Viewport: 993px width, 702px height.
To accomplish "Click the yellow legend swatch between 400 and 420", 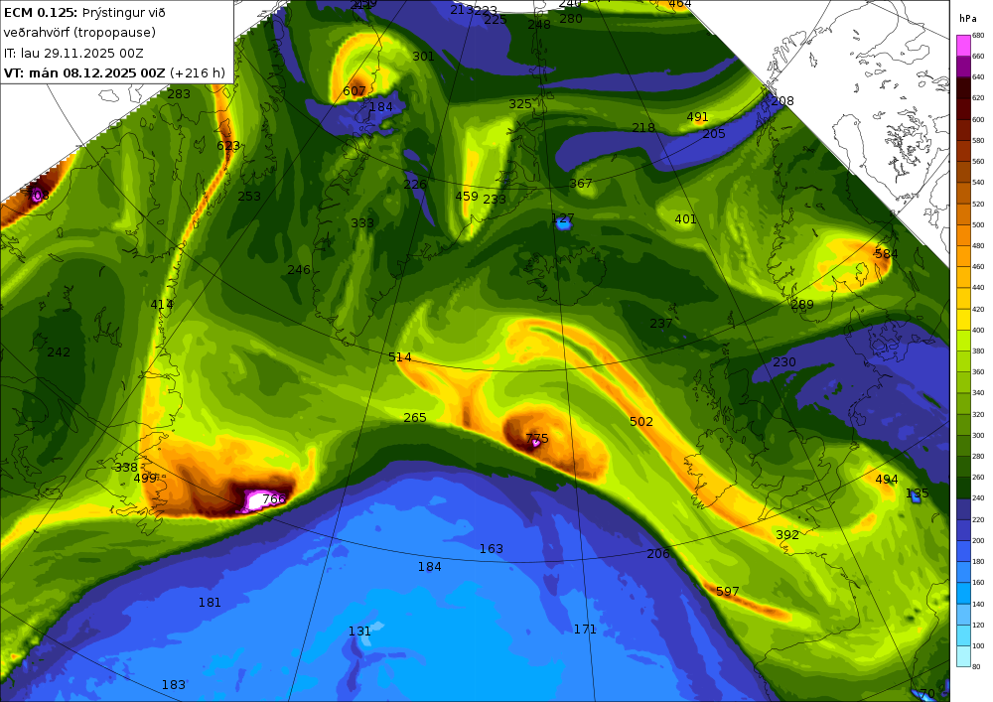I will tap(963, 320).
